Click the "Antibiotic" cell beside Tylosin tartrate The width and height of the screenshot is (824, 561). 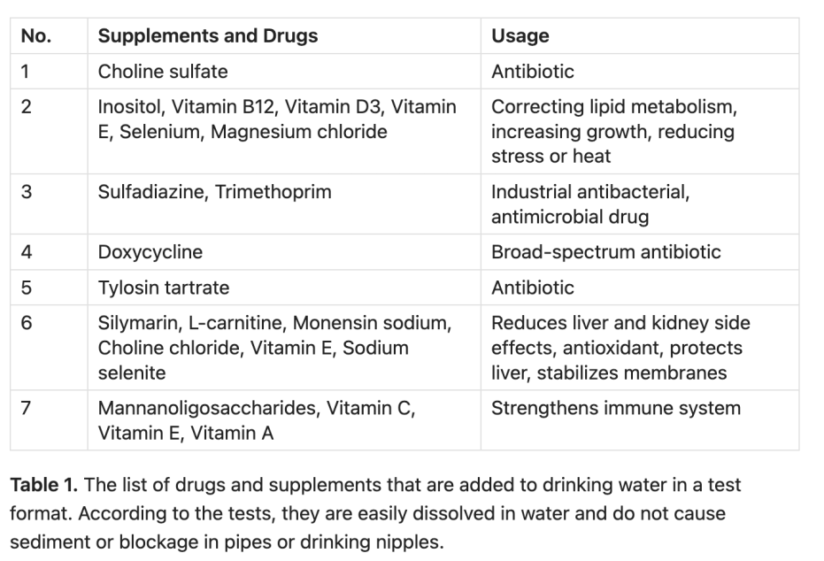coord(533,288)
